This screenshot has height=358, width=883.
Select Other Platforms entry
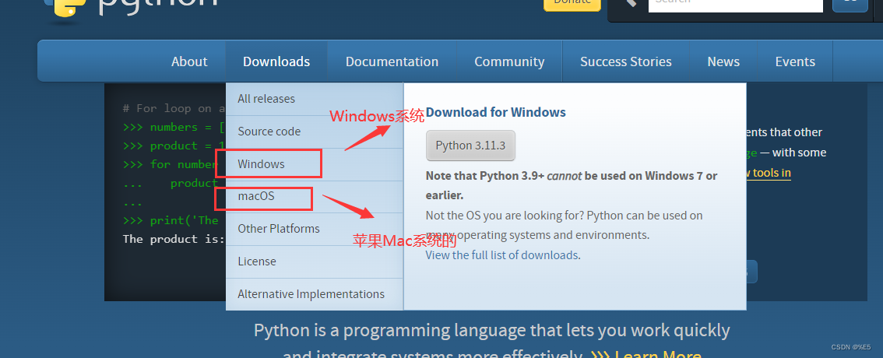tap(315, 229)
